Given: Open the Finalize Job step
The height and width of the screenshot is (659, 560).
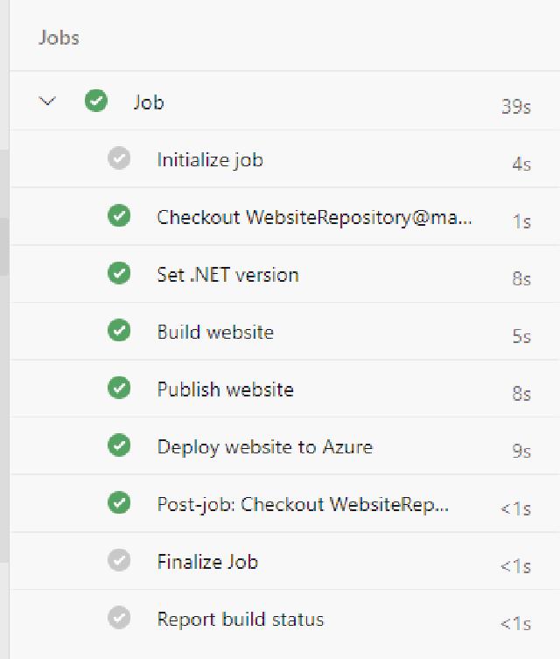Looking at the screenshot, I should 207,562.
